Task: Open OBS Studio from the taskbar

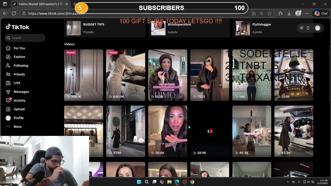Action: coord(185,182)
